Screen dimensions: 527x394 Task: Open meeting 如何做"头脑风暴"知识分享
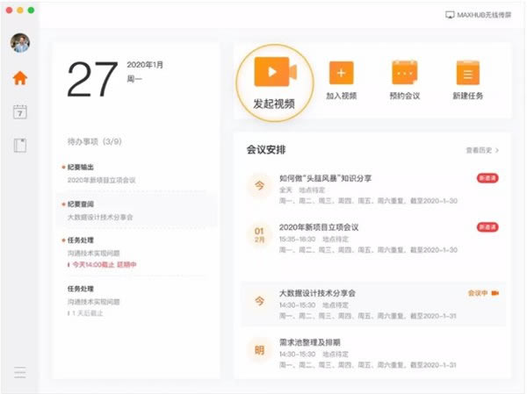pyautogui.click(x=325, y=178)
